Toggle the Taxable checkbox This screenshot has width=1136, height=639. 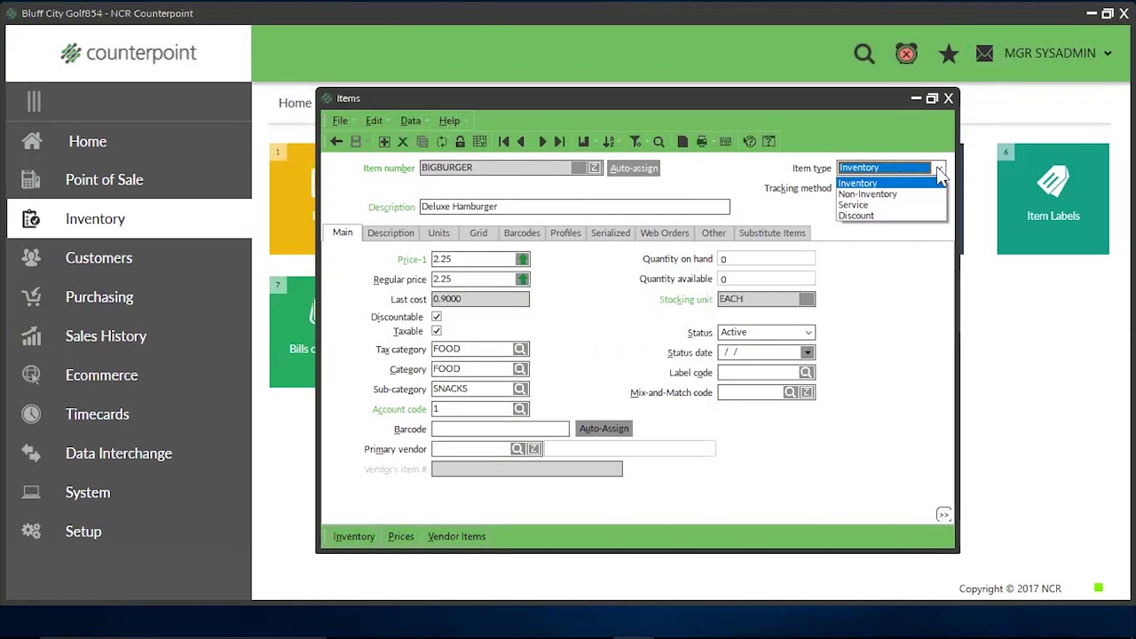[437, 331]
